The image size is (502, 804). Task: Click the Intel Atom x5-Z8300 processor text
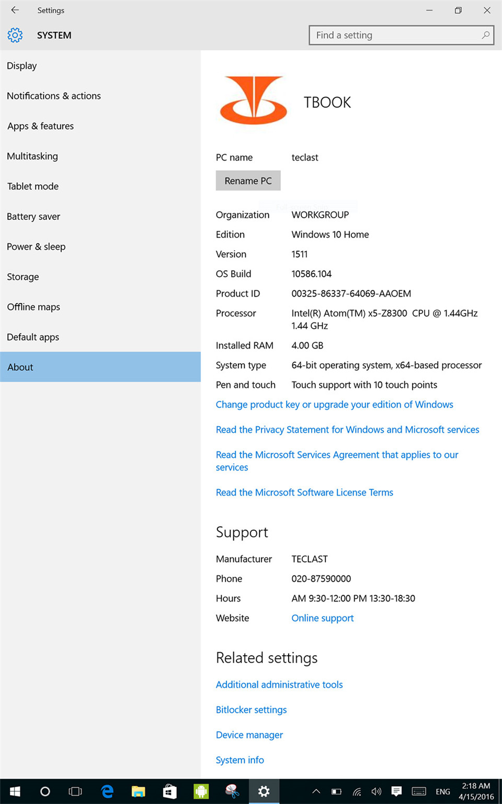(385, 319)
